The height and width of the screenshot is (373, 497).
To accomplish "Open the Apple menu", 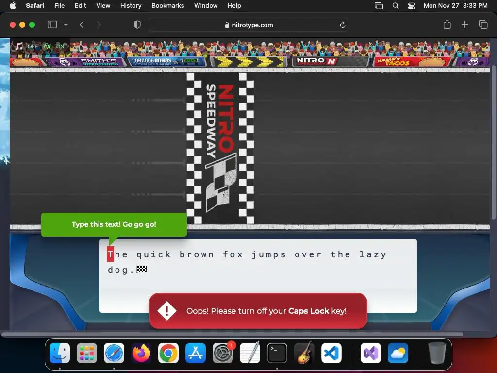I will 13,6.
